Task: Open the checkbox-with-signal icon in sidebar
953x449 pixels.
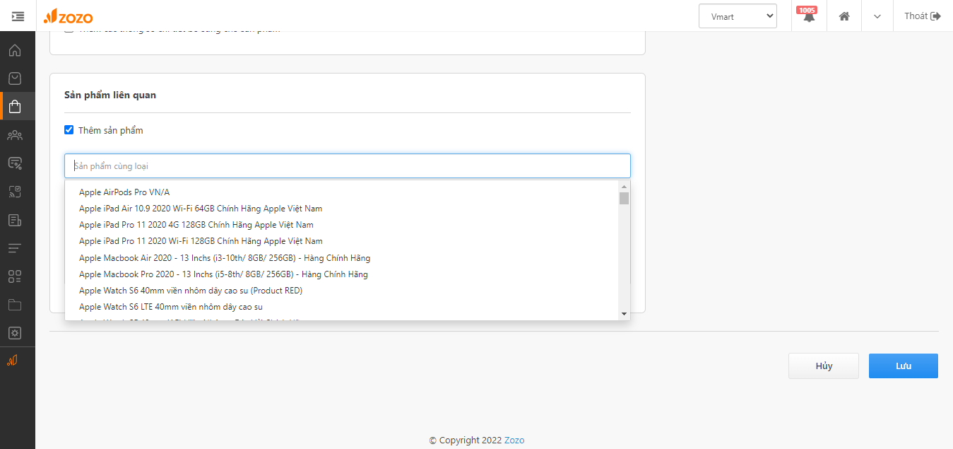Action: pyautogui.click(x=15, y=192)
